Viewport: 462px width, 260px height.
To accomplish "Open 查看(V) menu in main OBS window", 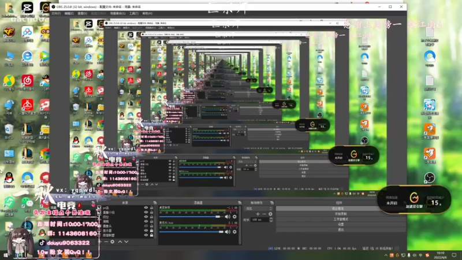I will pos(83,13).
